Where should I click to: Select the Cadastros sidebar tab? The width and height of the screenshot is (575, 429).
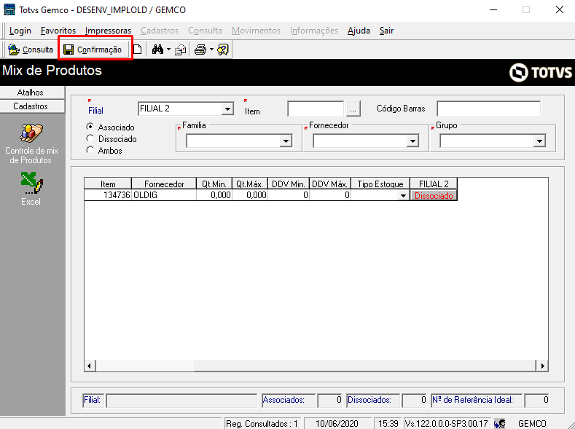click(32, 106)
